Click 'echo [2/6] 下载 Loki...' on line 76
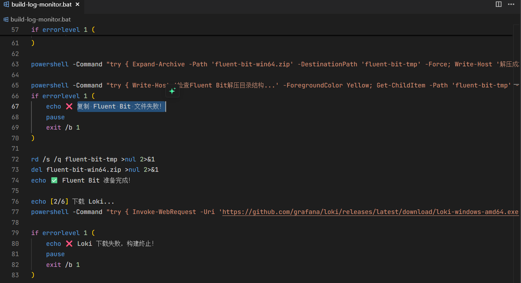 coord(73,201)
